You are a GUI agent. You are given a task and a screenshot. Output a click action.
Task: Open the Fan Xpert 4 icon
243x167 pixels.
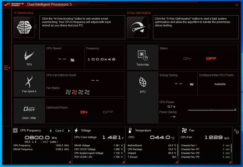click(x=29, y=84)
